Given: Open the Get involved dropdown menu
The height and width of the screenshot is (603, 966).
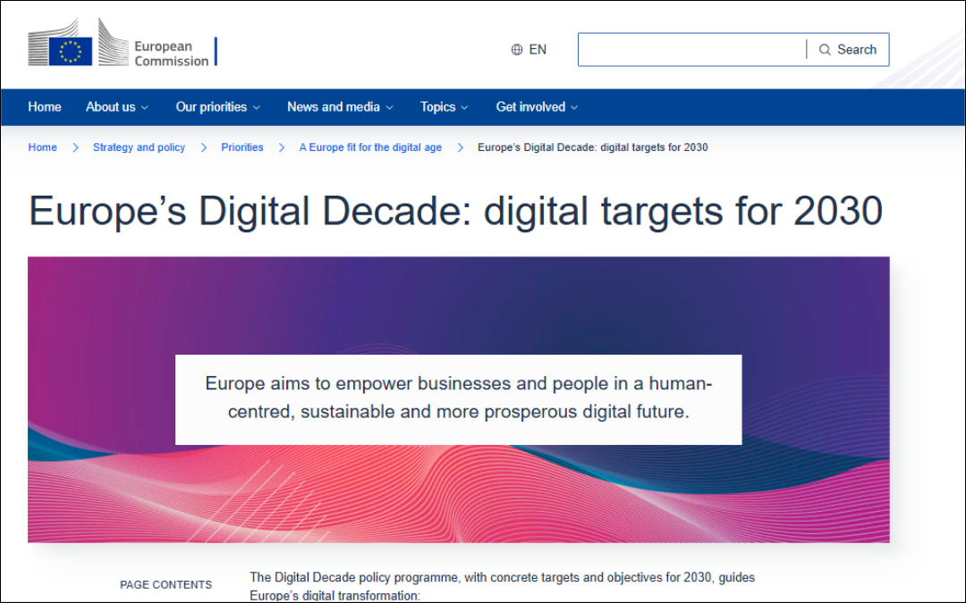Looking at the screenshot, I should click(537, 107).
